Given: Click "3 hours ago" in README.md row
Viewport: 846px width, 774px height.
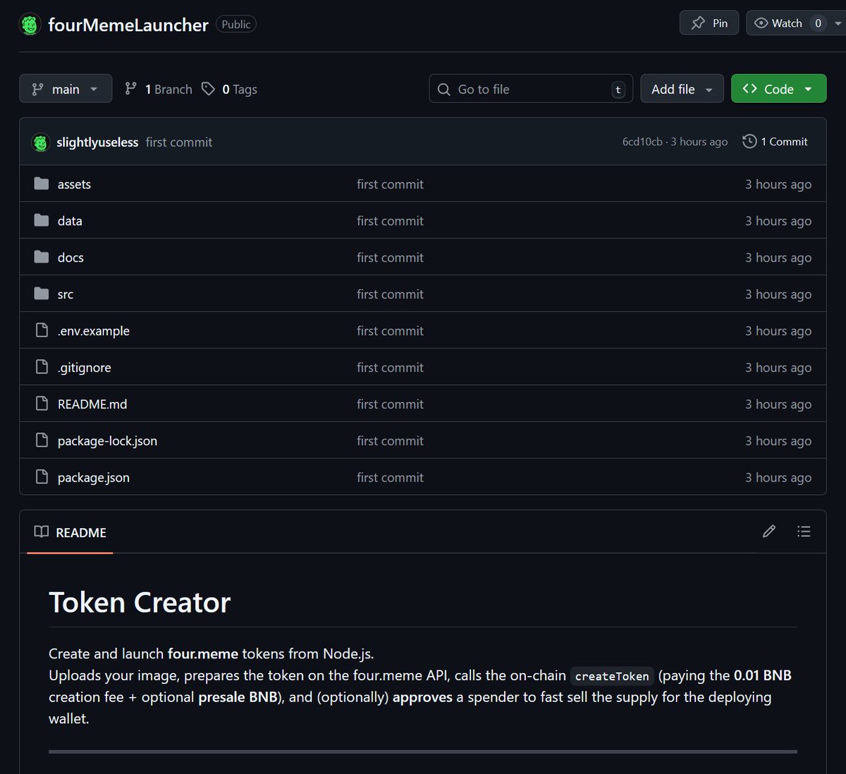Looking at the screenshot, I should (x=778, y=404).
